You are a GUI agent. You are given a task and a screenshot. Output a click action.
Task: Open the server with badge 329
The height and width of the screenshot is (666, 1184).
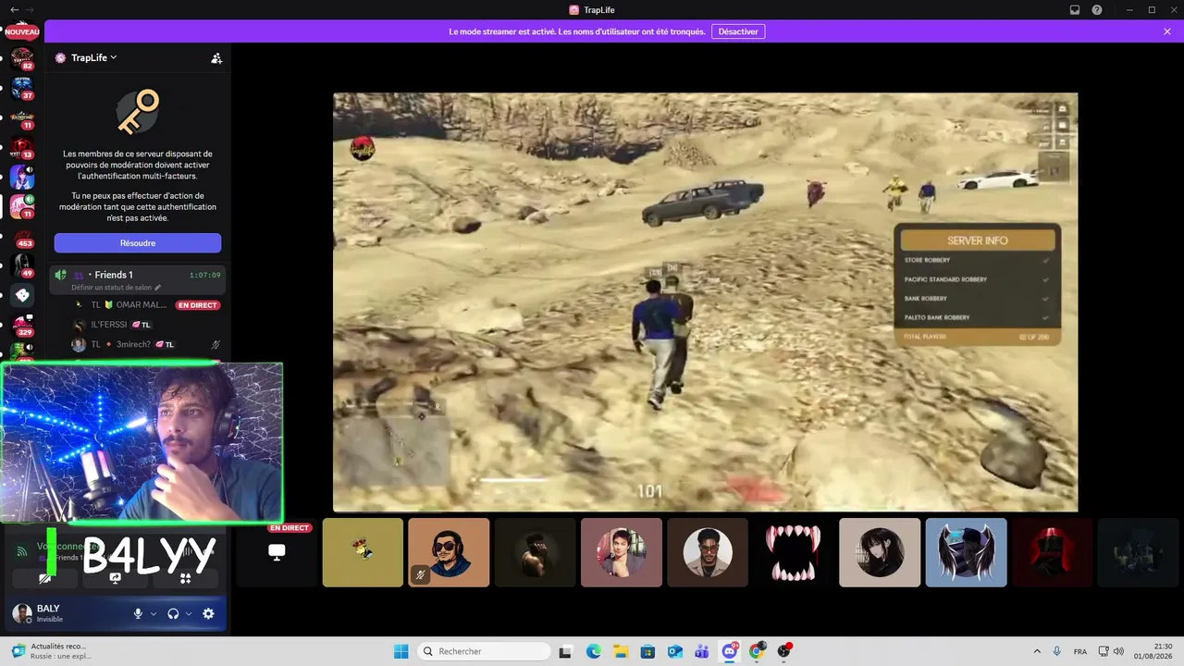[x=22, y=326]
